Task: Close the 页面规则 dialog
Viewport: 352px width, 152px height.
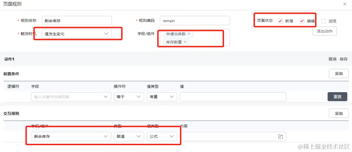Action: click(345, 4)
